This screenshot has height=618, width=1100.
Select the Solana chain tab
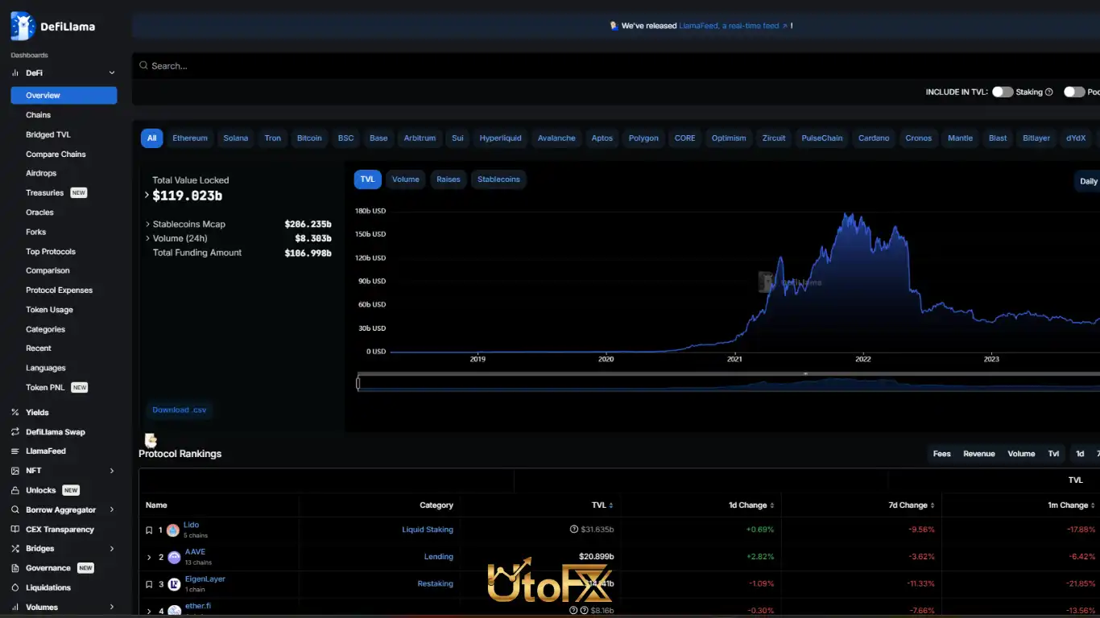coord(236,138)
